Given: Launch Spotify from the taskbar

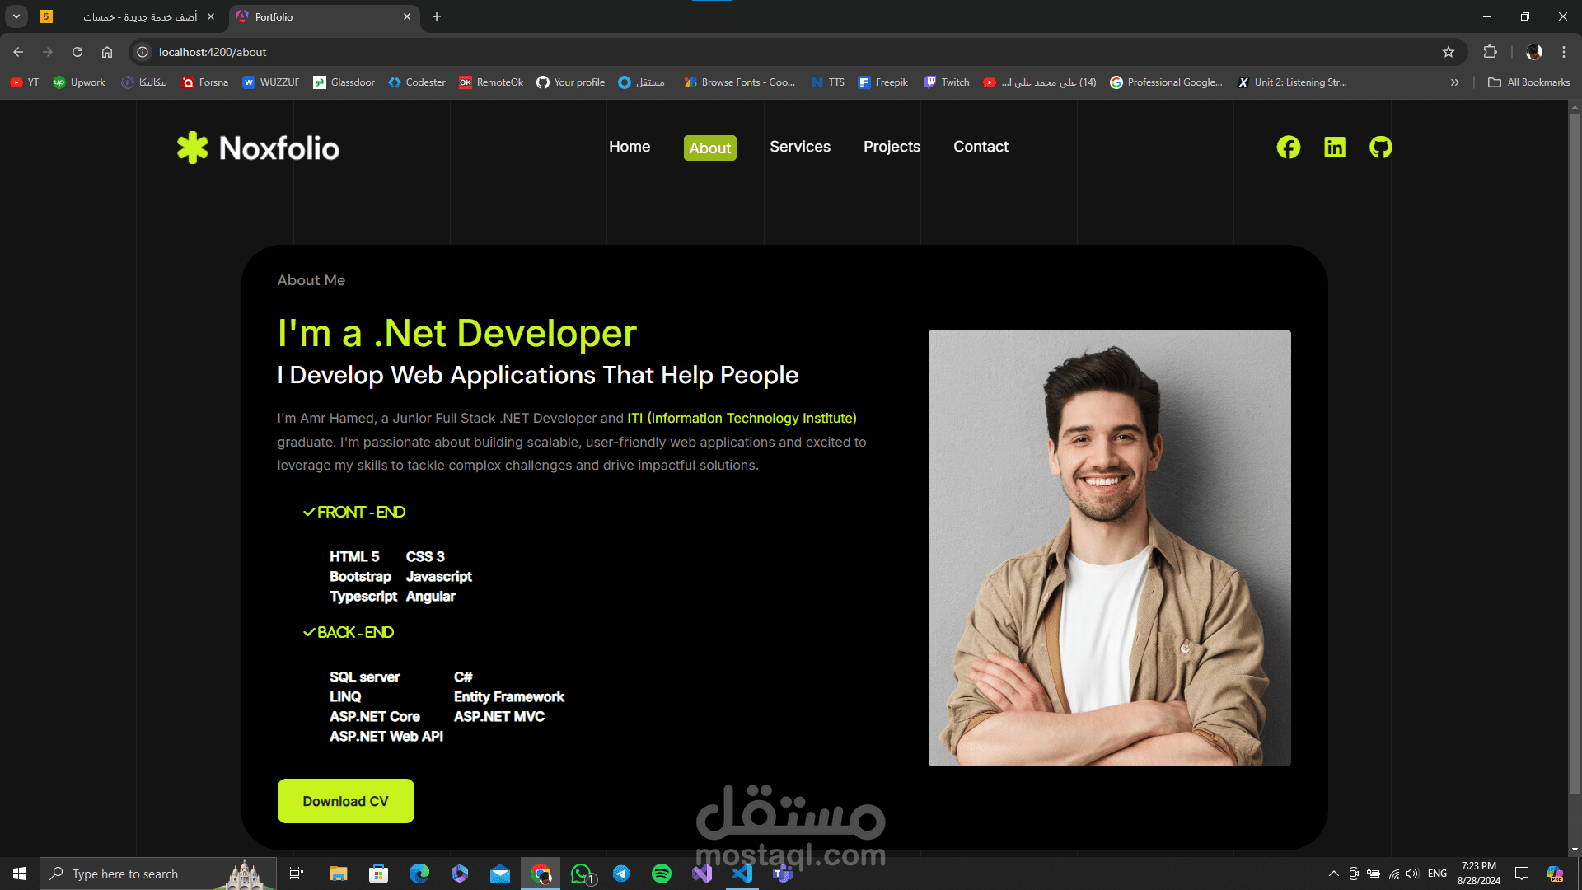Looking at the screenshot, I should [x=662, y=874].
